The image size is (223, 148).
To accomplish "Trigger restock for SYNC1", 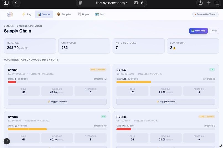I will click(57, 102).
